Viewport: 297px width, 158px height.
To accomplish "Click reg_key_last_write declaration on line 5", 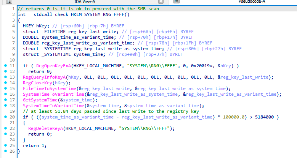I will (x=93, y=32).
